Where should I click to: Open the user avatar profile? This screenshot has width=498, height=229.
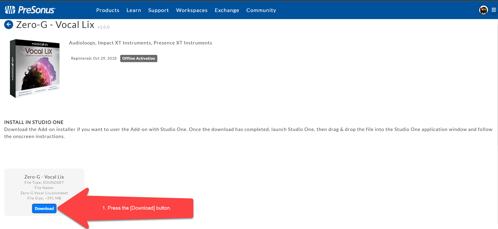(483, 10)
